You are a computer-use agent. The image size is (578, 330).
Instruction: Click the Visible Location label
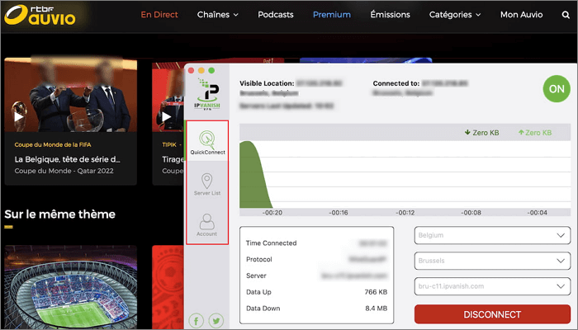[x=267, y=83]
